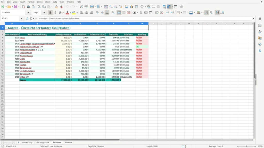
Task: Open dropdown arrow next to Open icon
Action: pos(12,7)
